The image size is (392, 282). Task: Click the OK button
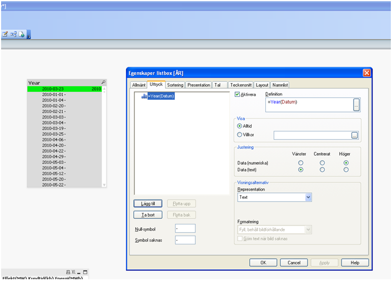(263, 262)
